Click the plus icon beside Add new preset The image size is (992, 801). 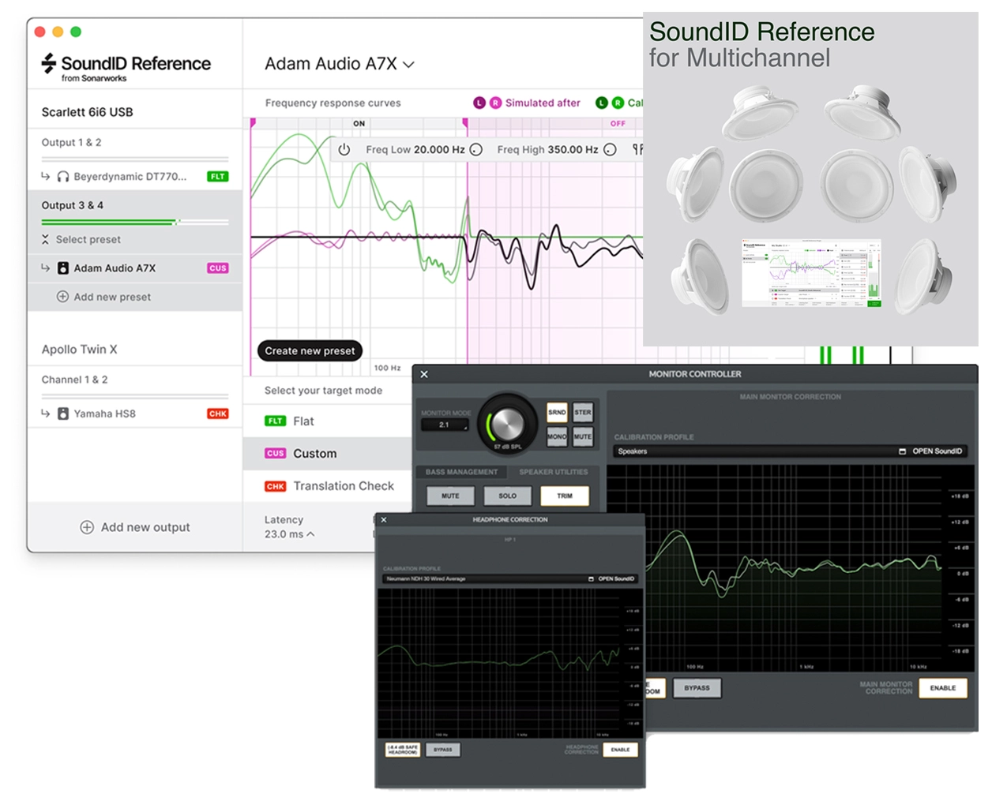62,297
